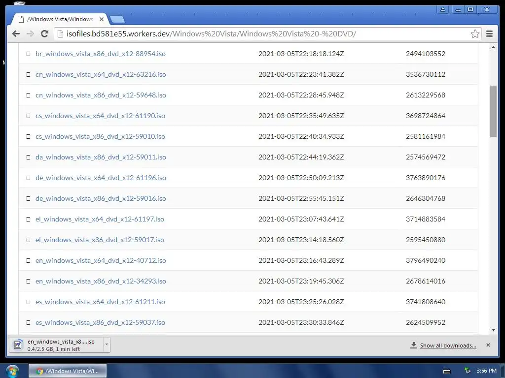Bookmark this page with the star
This screenshot has height=378, width=505.
click(x=475, y=34)
